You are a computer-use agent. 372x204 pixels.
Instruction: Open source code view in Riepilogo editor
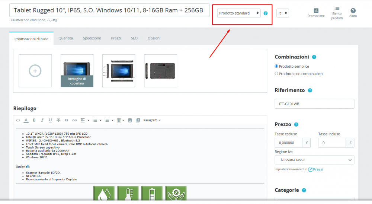18,120
